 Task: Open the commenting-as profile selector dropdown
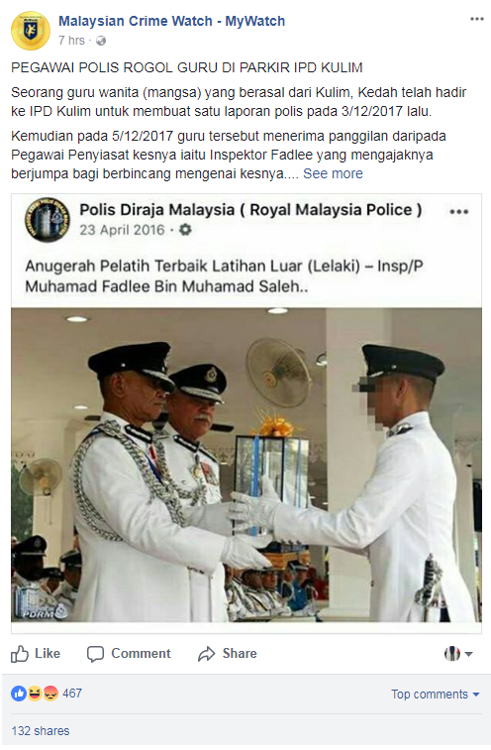click(458, 653)
